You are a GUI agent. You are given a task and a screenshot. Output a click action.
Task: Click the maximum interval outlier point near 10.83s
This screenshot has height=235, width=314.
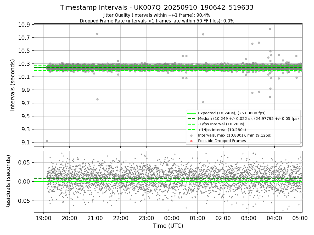pos(270,29)
